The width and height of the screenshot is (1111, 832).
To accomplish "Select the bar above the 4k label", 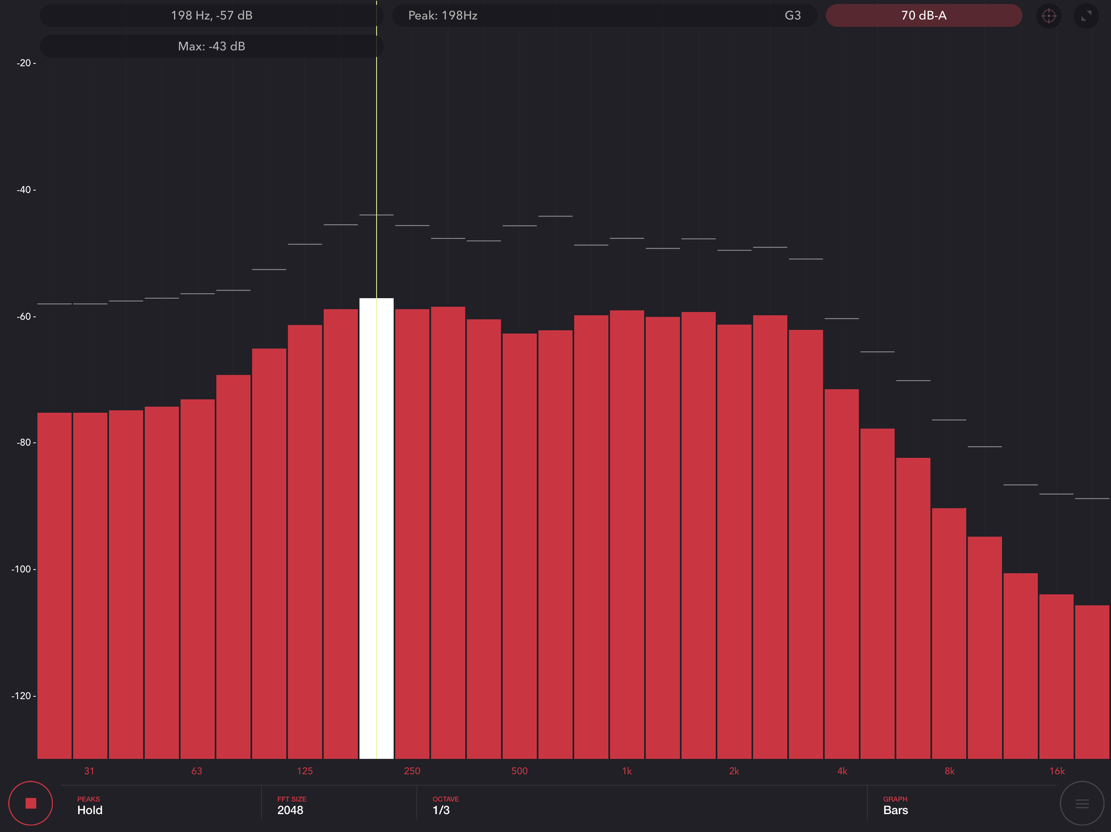I will point(841,574).
